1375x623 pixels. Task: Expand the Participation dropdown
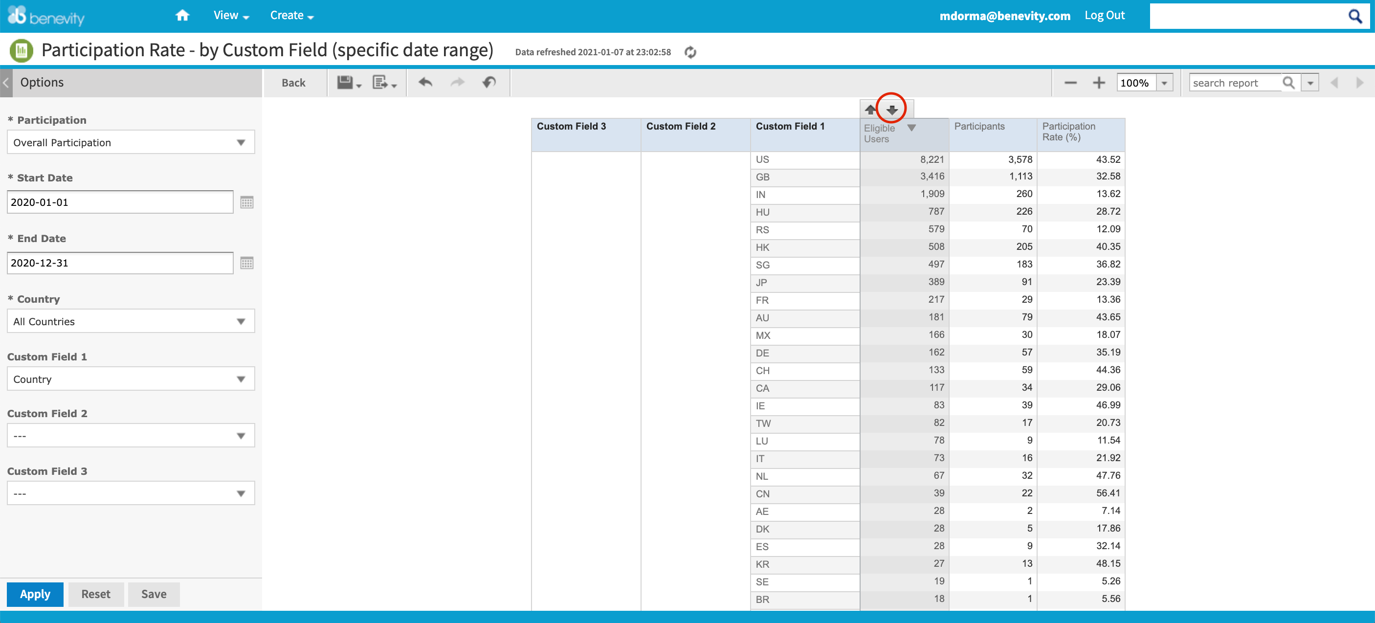point(131,142)
